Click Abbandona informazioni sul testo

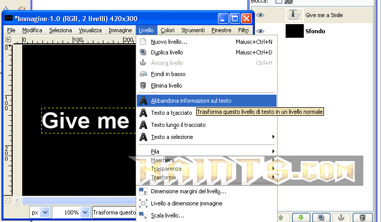click(x=206, y=101)
